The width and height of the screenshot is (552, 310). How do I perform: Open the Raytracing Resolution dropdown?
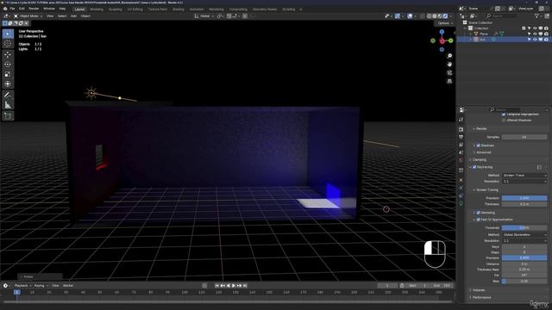524,182
